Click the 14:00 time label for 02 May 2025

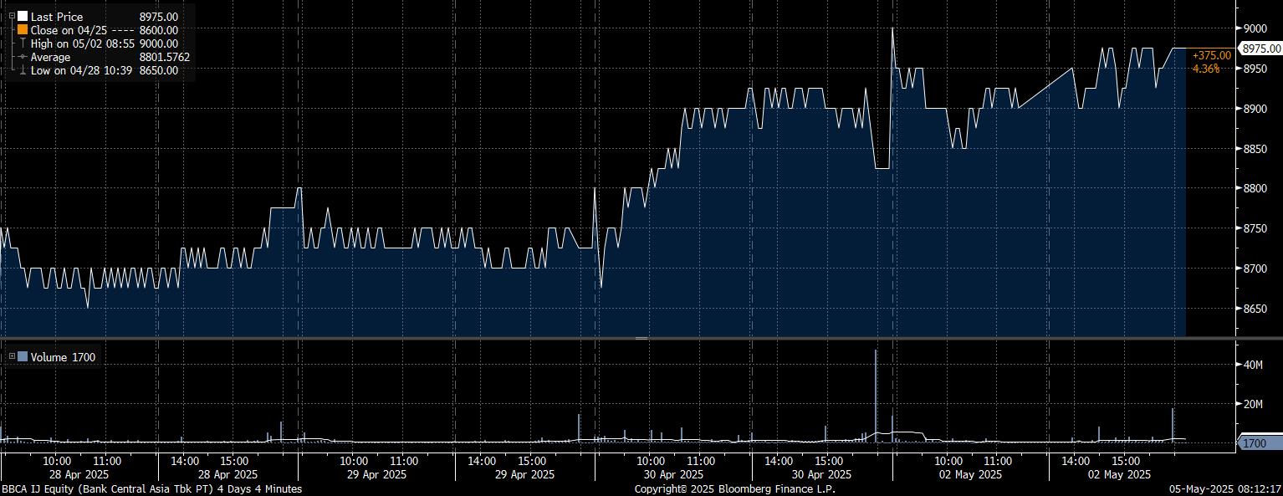(1076, 461)
